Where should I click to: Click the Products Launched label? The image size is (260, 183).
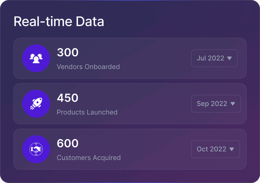click(x=87, y=112)
